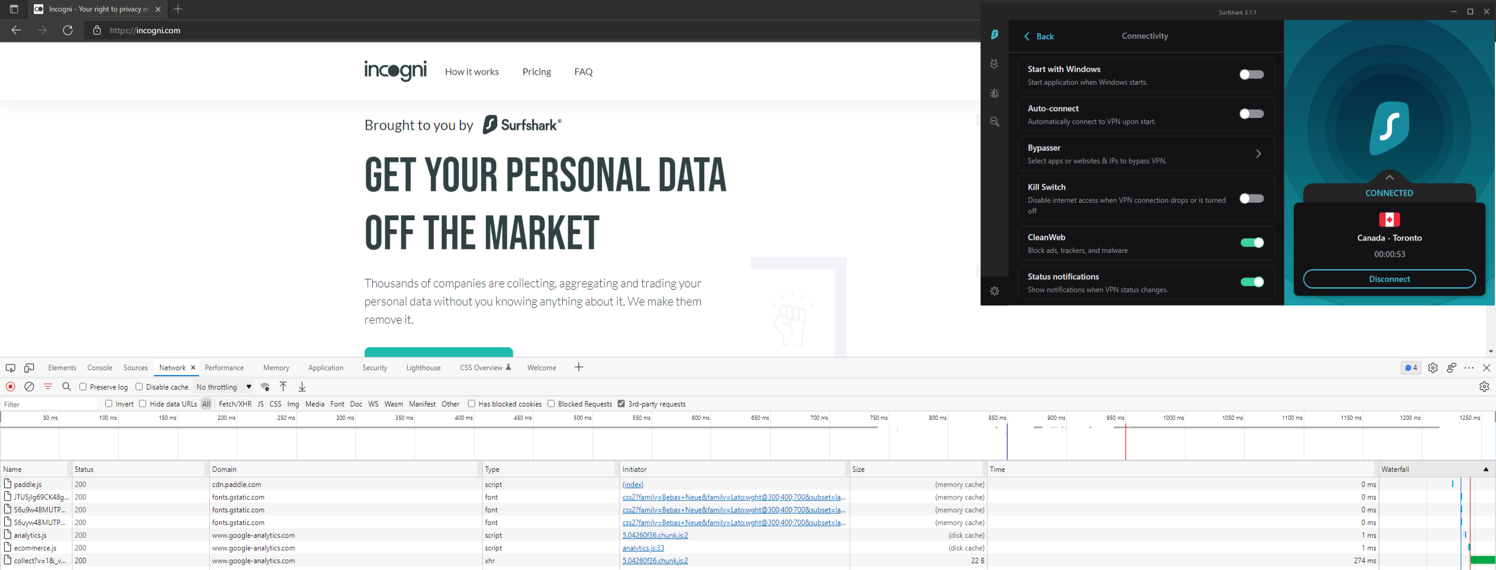
Task: Check the Preserve log checkbox
Action: pyautogui.click(x=83, y=387)
